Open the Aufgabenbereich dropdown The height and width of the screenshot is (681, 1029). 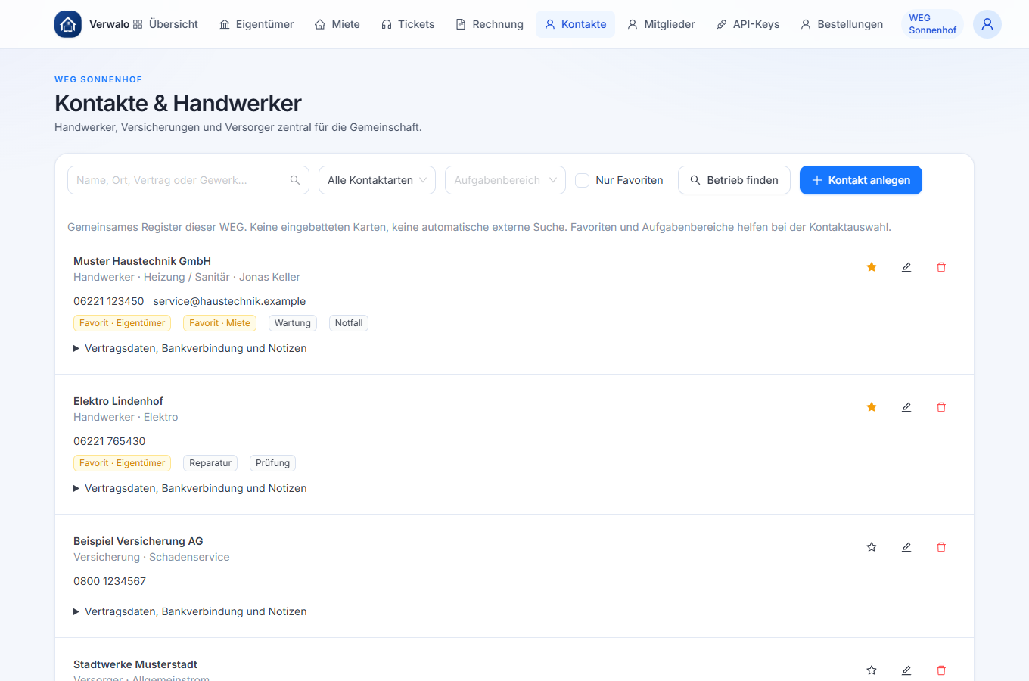tap(505, 180)
